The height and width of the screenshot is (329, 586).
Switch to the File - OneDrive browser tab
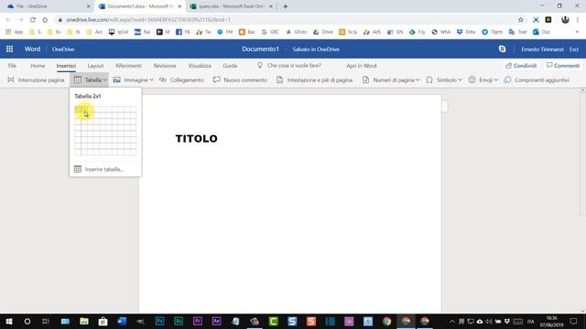point(47,6)
